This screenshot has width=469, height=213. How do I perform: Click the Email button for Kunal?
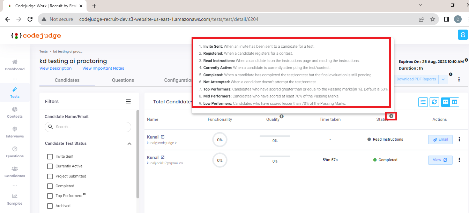[440, 139]
